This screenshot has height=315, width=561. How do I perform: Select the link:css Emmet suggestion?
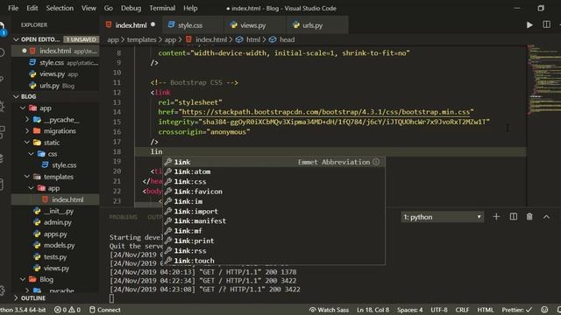pos(273,182)
